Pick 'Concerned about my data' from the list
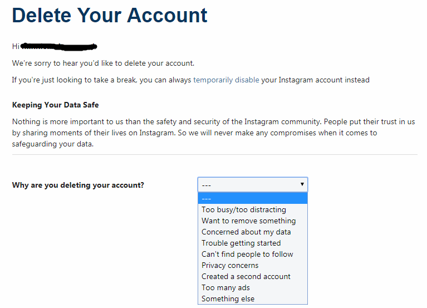427x308 pixels. 253,232
